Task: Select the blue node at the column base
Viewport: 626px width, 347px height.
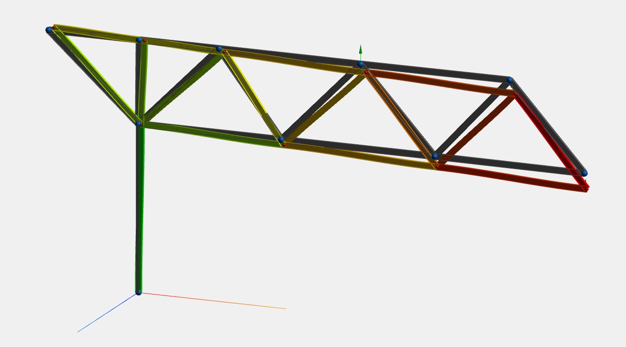Action: (x=139, y=292)
